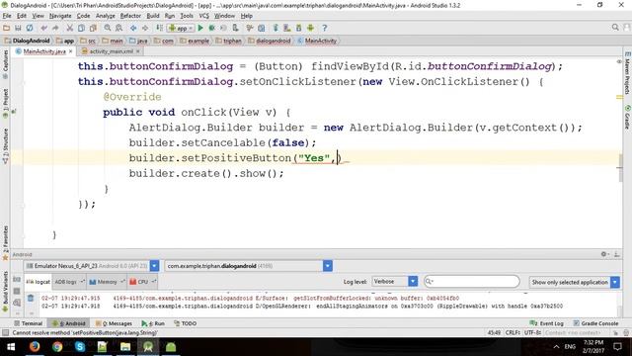Open the Build menu
The image size is (632, 356).
coord(153,16)
